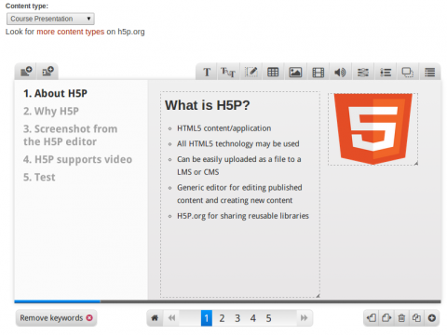The height and width of the screenshot is (335, 447).
Task: Select keyword '5. Test'
Action: click(x=39, y=177)
